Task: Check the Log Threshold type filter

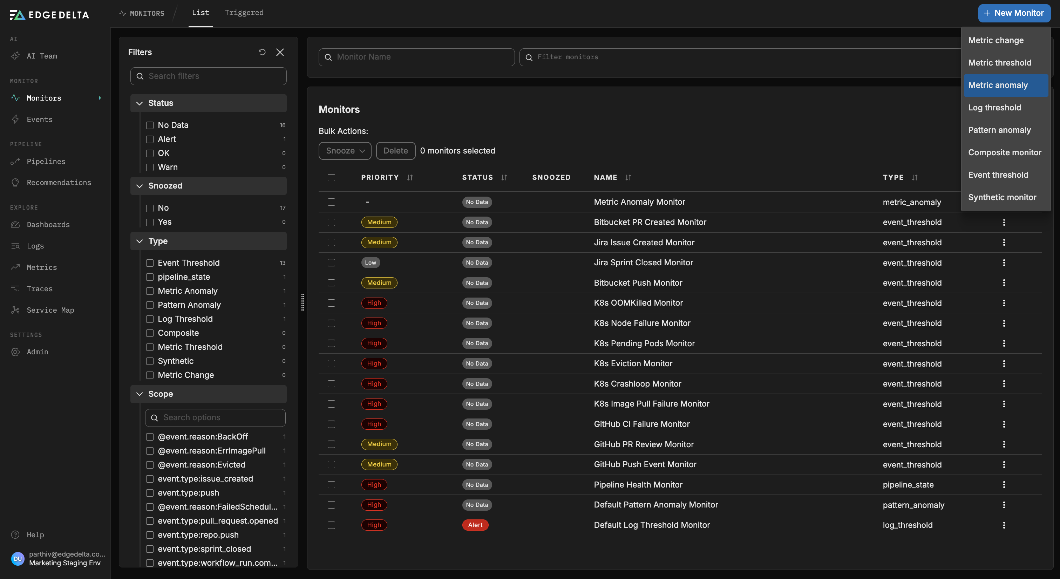Action: point(150,319)
